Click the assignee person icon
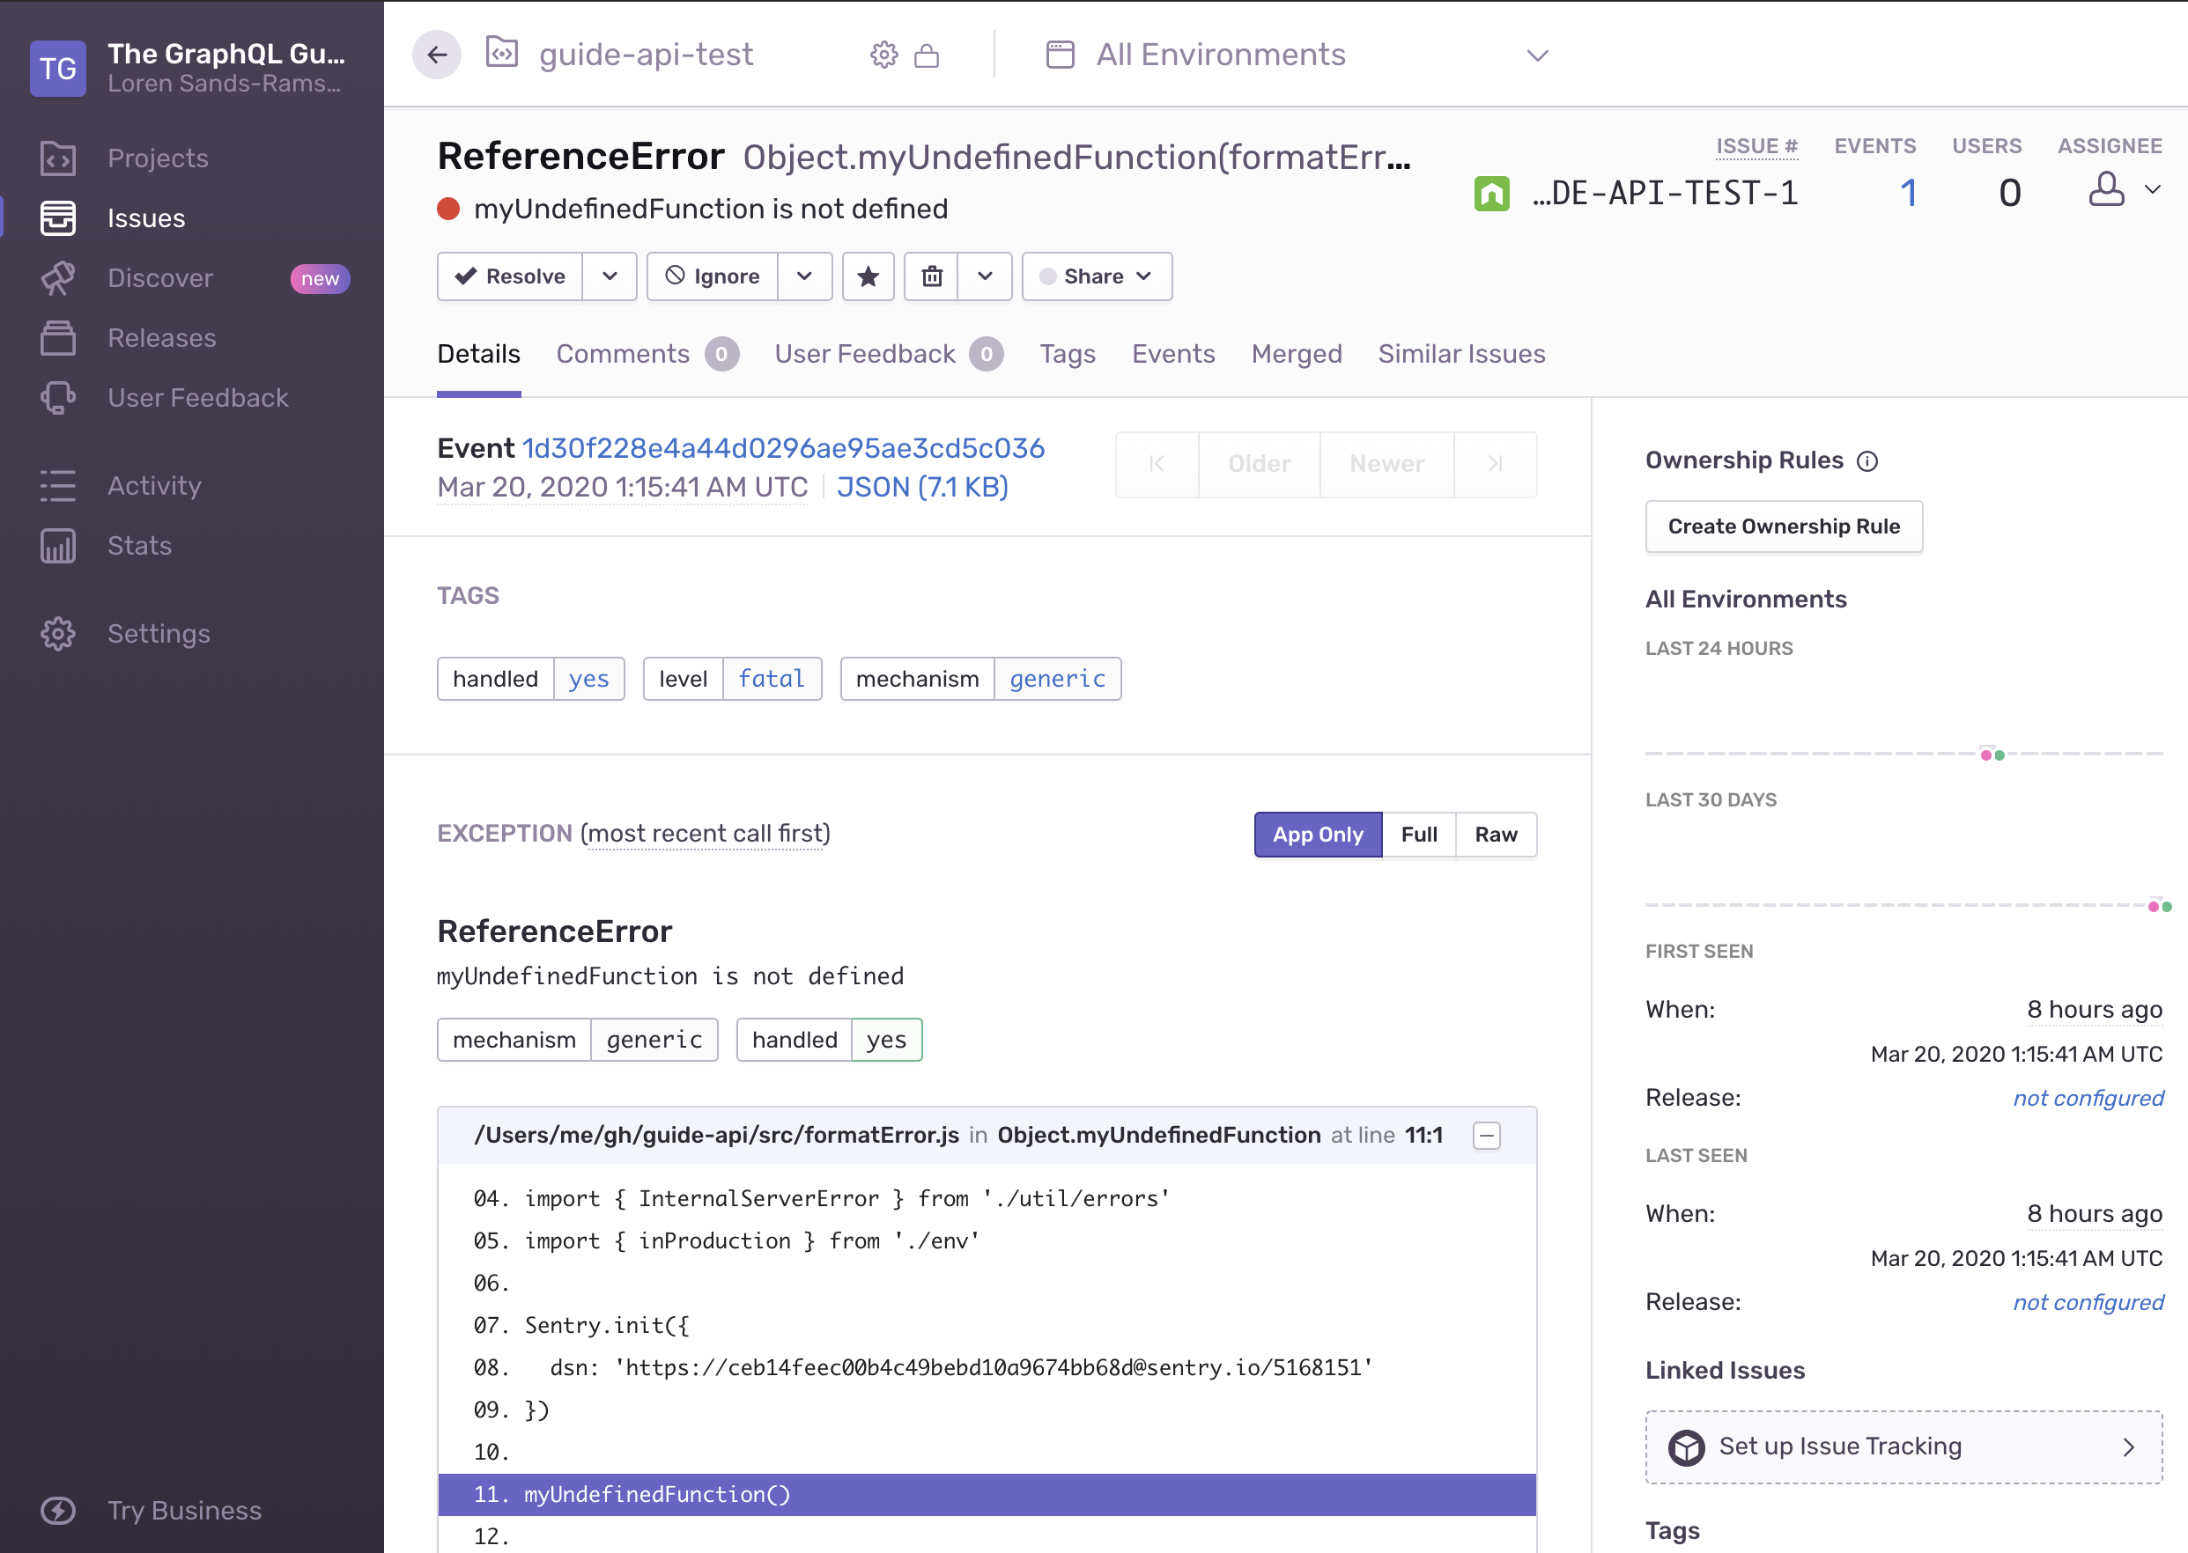This screenshot has height=1553, width=2188. point(2106,188)
